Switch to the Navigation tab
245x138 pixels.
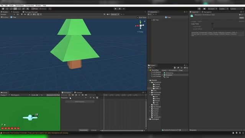(207, 12)
